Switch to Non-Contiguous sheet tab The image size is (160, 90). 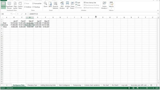[x=64, y=85]
